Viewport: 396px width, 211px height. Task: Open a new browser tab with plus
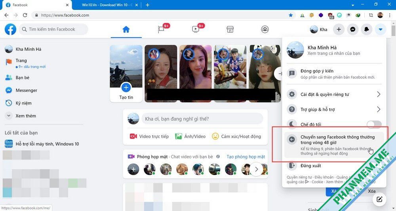pos(147,5)
